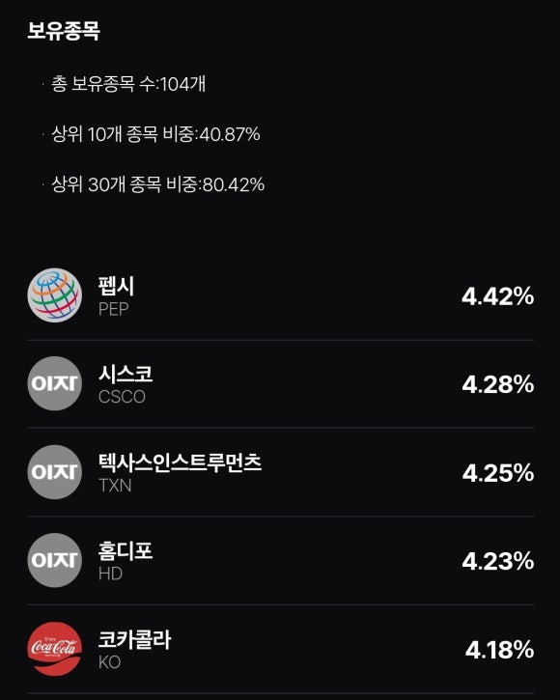Screen dimensions: 560x700
Task: Tap the Home Depot placeholder logo
Action: (x=54, y=560)
